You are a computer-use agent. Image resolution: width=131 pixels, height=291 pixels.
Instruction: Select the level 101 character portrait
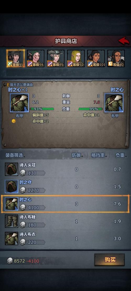pos(96,58)
